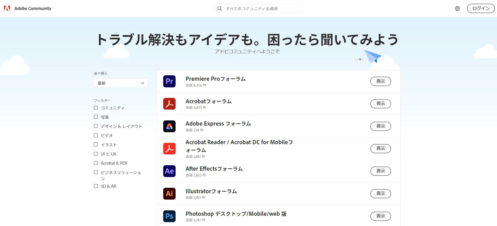Click the ログイン button
497x226 pixels.
(481, 8)
